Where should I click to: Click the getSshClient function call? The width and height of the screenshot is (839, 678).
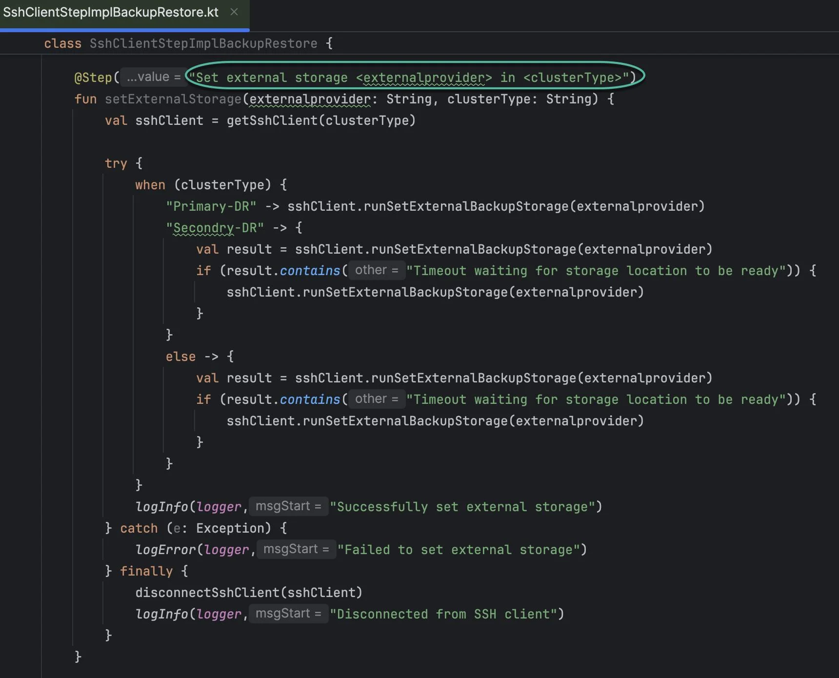coord(272,120)
